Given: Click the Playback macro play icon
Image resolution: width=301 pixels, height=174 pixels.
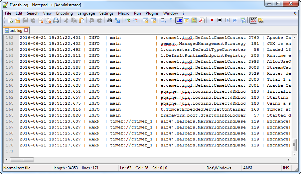Looking at the screenshot, I should (x=227, y=21).
